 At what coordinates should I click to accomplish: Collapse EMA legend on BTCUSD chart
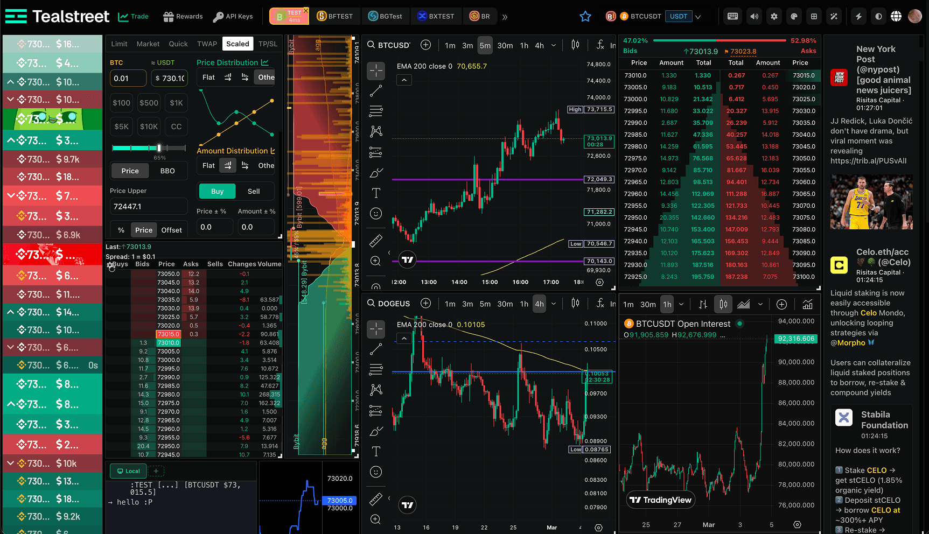404,80
